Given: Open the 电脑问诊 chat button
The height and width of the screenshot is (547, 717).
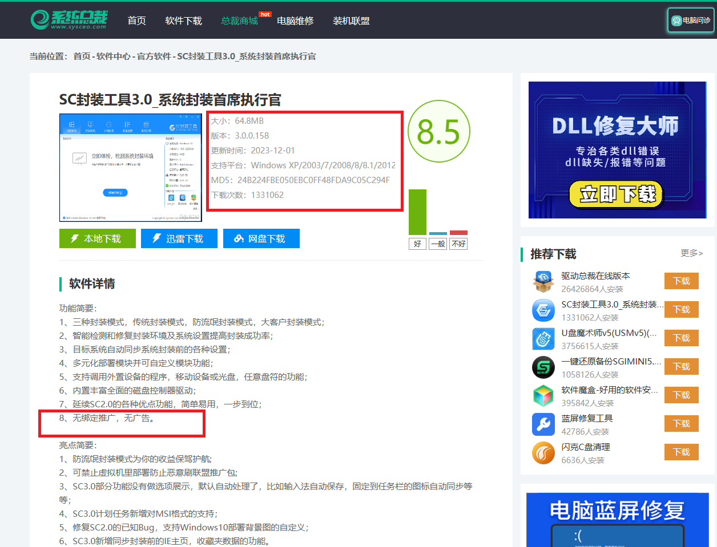Looking at the screenshot, I should click(691, 20).
